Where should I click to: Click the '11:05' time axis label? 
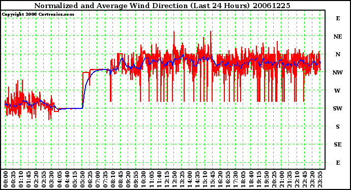pyautogui.click(x=151, y=179)
